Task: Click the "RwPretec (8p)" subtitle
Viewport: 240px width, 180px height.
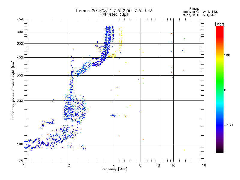Action: tap(114, 14)
